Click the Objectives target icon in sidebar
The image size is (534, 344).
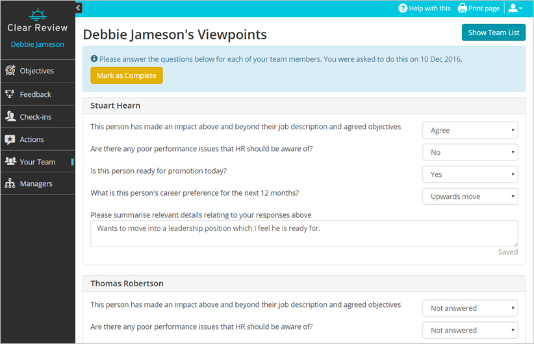click(10, 71)
